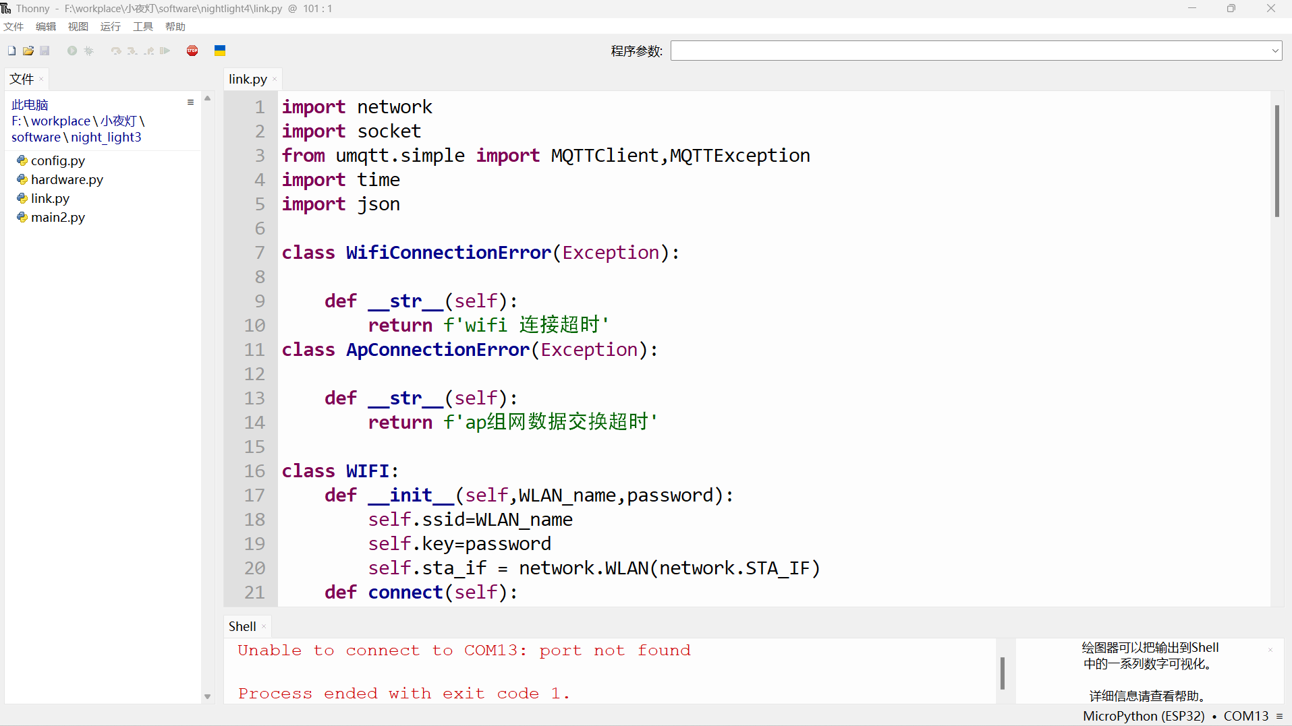Open hardware.py in the files panel
This screenshot has width=1292, height=726.
(67, 179)
